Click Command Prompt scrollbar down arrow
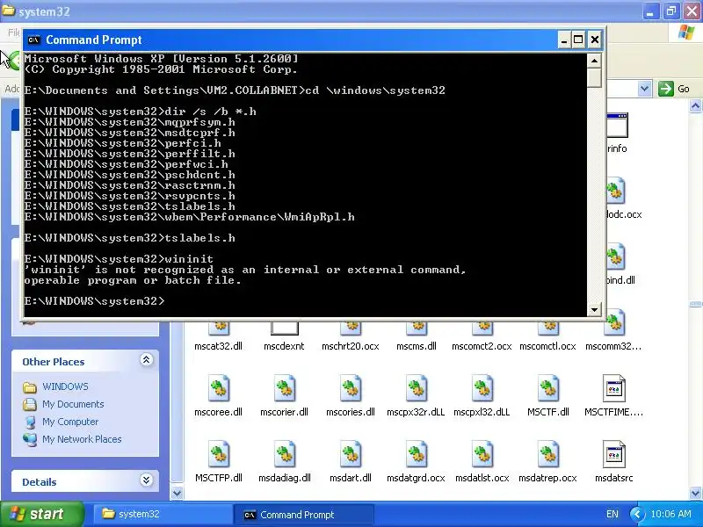Image resolution: width=703 pixels, height=527 pixels. [x=594, y=309]
